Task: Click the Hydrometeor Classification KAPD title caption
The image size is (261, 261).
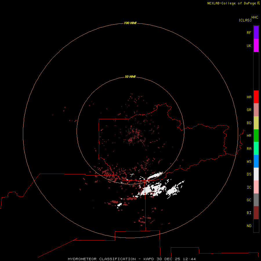Action: (x=132, y=259)
